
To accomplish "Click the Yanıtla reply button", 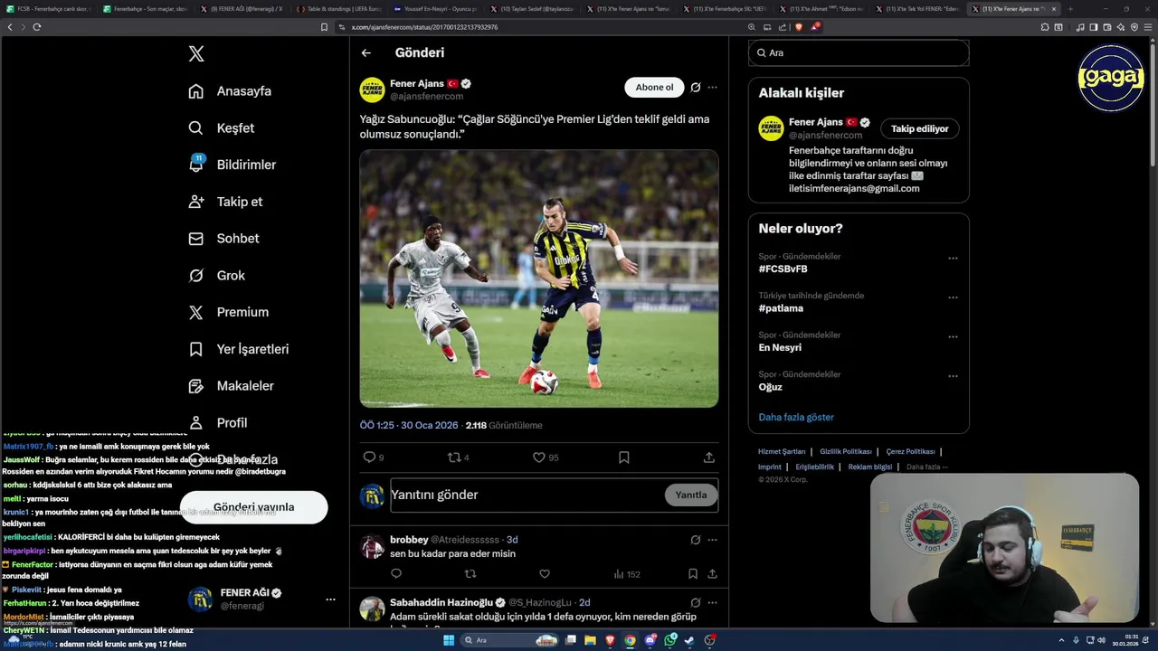I will point(691,495).
